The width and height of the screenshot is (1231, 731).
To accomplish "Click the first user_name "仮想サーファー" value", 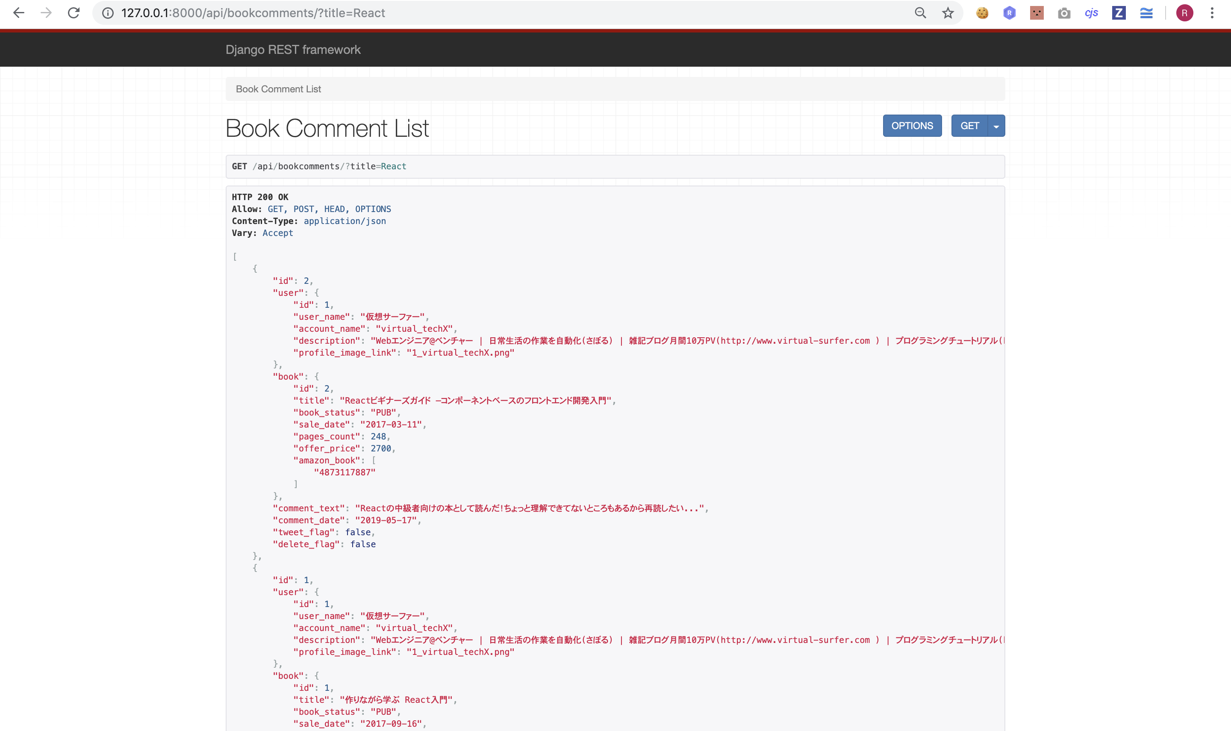I will point(392,317).
